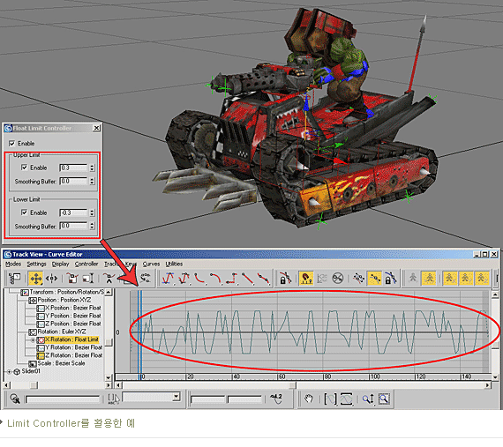Toggle Lock Selection in curve editor
This screenshot has width=503, height=447.
pos(285,278)
